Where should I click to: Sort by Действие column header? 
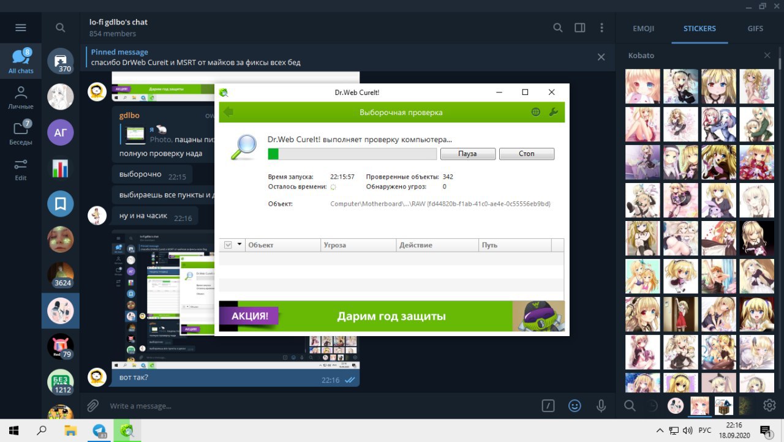[x=437, y=245]
